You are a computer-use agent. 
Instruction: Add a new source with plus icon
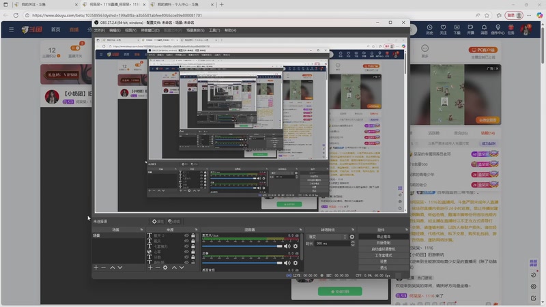point(150,267)
